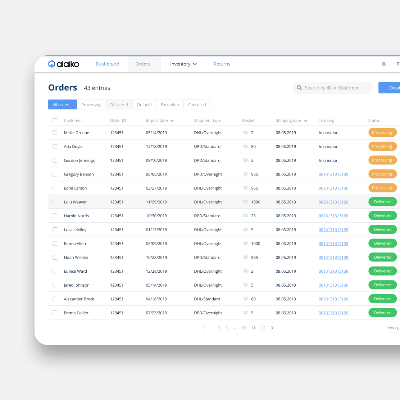Go to page 10 in pagination

[244, 328]
